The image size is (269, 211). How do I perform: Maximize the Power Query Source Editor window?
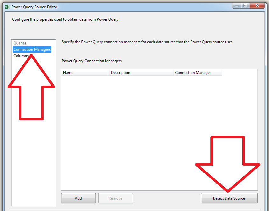point(245,6)
